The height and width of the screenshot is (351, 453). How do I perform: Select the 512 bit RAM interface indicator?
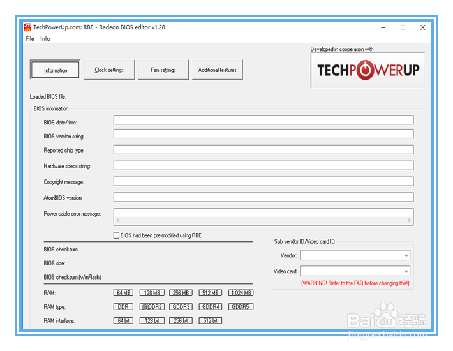tap(211, 320)
